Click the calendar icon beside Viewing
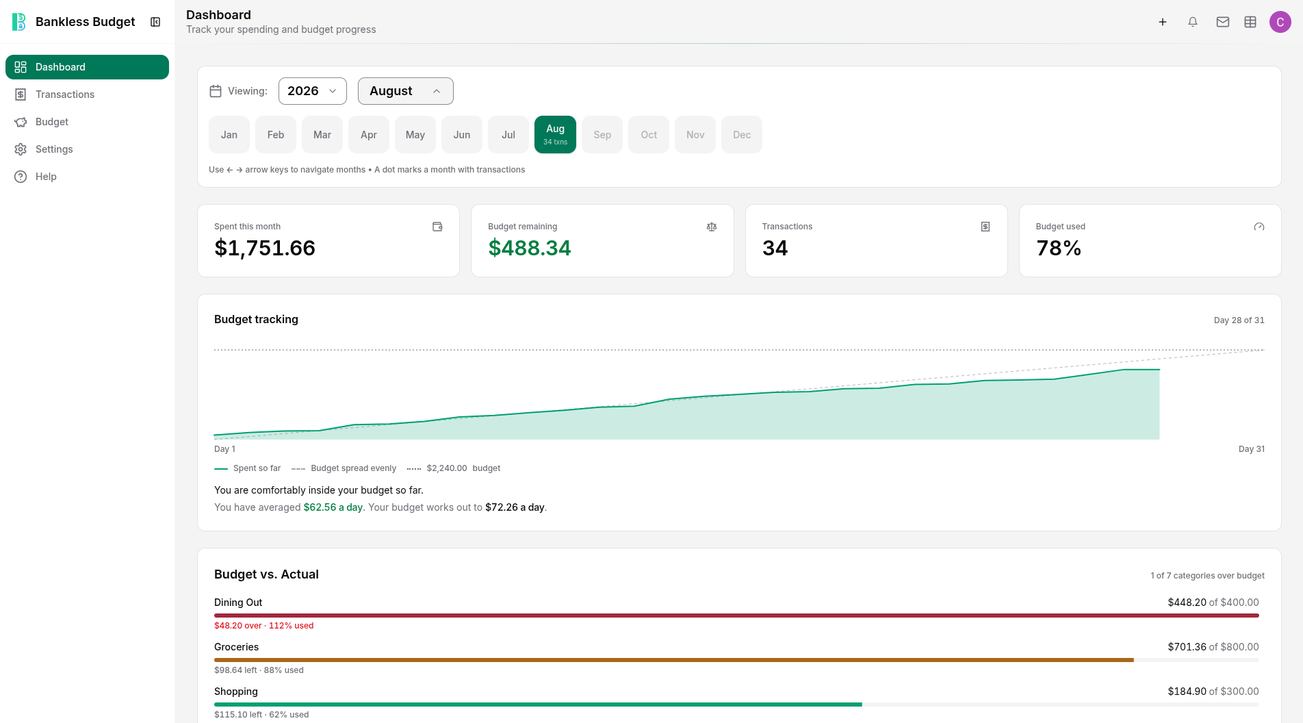The image size is (1303, 723). 216,91
